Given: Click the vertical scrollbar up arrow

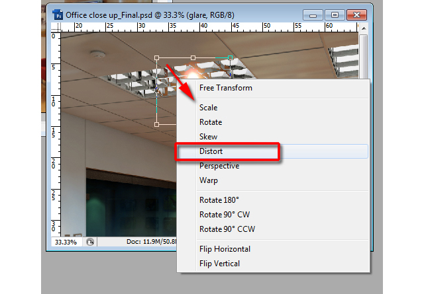Looking at the screenshot, I should coord(364,28).
